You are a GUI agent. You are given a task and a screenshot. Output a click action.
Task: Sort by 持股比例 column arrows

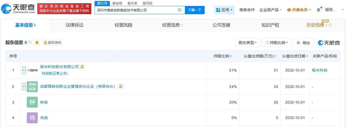(231, 56)
